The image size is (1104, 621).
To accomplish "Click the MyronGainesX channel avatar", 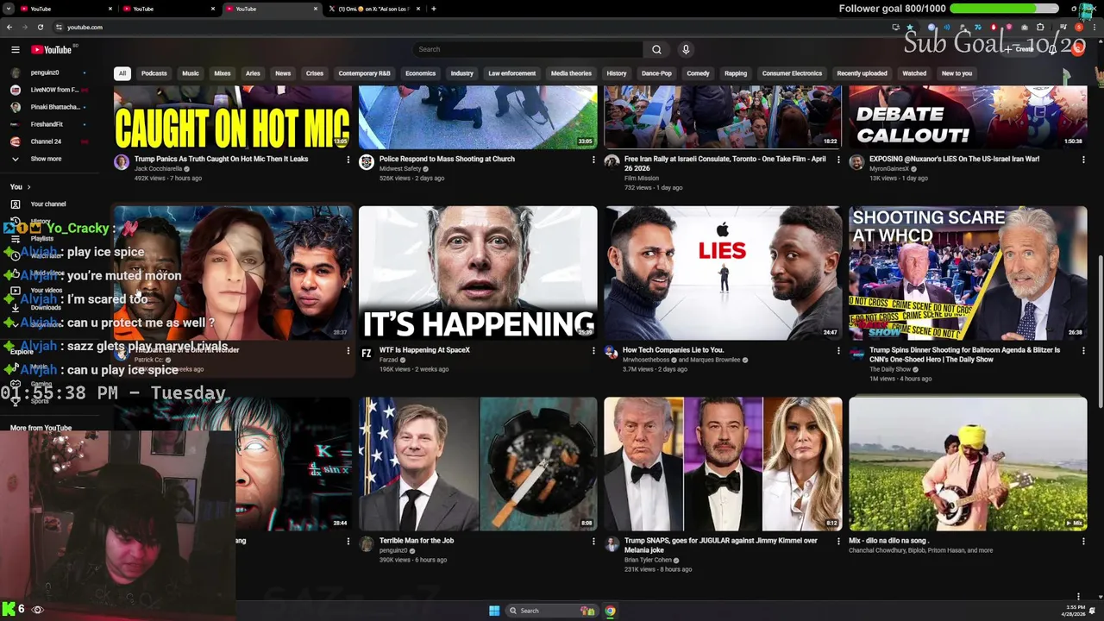I will click(856, 162).
